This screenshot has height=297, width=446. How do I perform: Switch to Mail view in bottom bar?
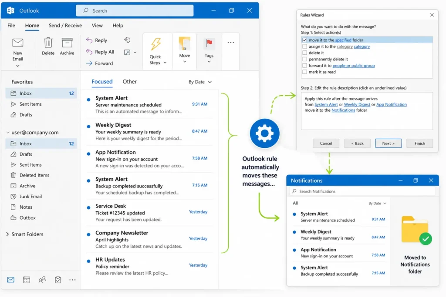point(11,280)
